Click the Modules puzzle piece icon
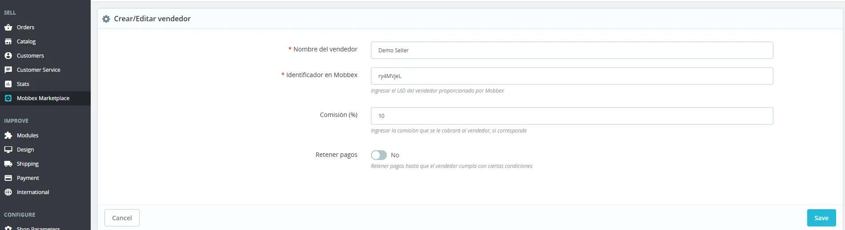The width and height of the screenshot is (845, 230). pos(8,136)
